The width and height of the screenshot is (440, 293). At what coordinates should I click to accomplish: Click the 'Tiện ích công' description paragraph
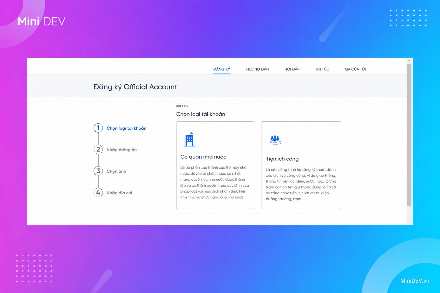coord(301,184)
